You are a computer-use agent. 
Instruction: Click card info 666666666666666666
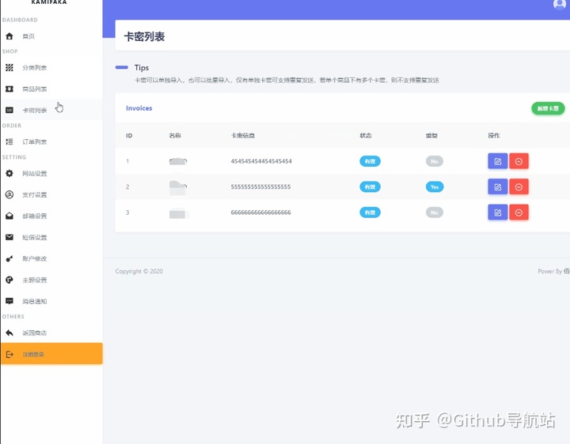[260, 213]
